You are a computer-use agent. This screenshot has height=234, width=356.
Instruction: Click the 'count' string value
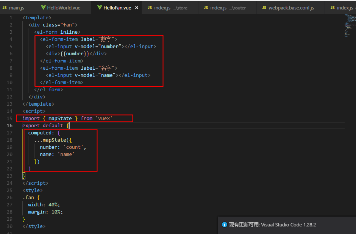point(73,147)
